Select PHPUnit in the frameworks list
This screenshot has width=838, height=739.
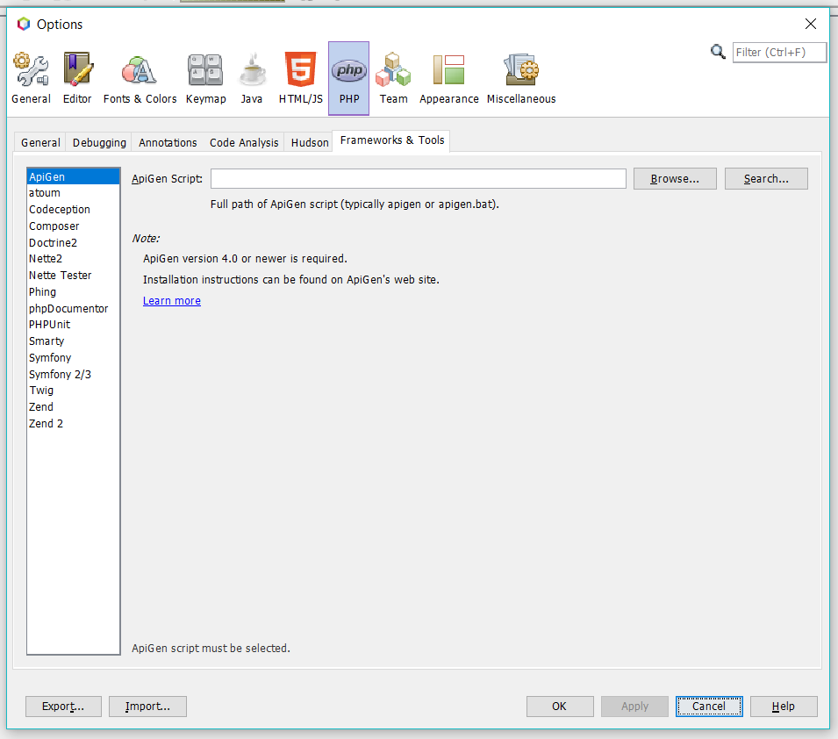[73, 325]
